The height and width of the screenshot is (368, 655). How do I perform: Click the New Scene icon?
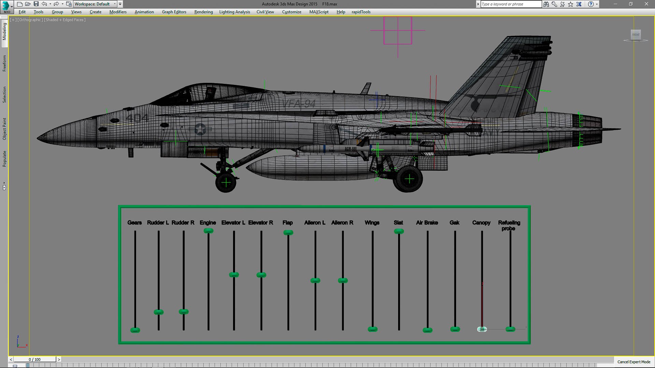point(20,4)
